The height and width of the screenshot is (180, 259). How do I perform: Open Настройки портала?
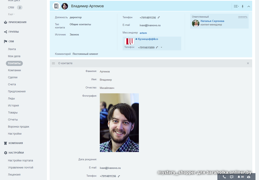click(20, 161)
